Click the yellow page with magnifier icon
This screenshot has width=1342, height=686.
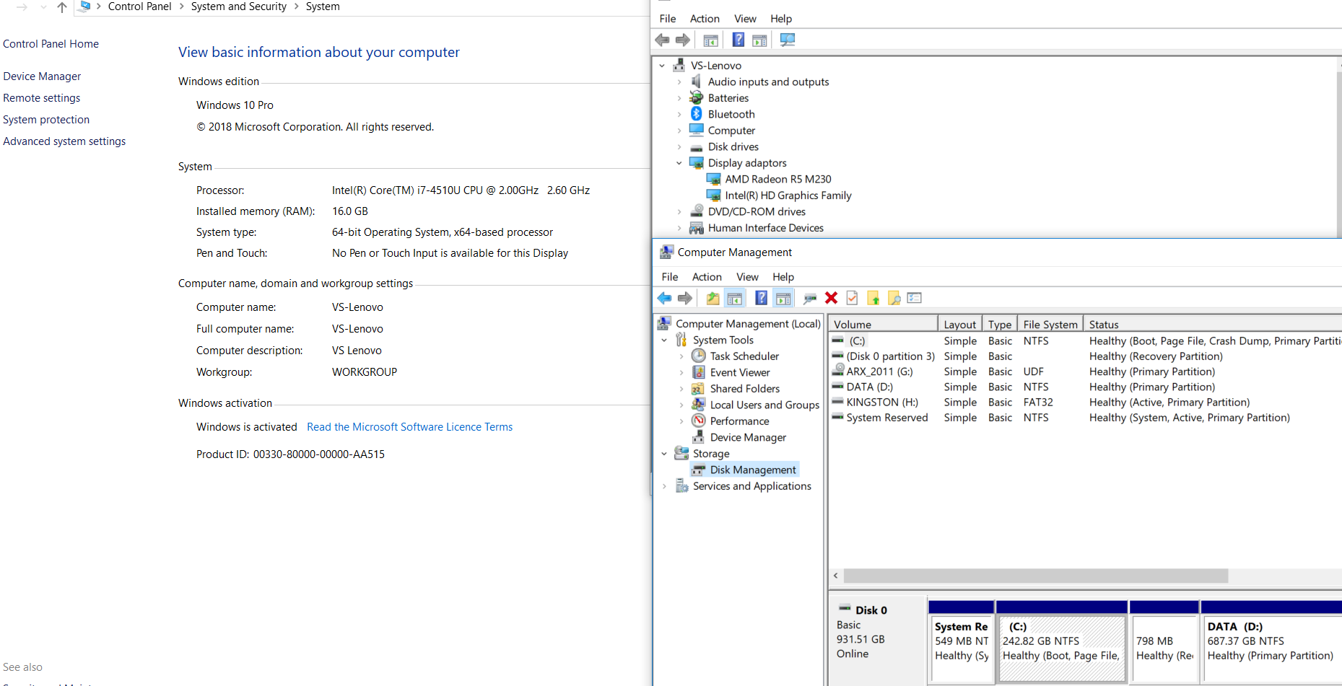(x=894, y=298)
